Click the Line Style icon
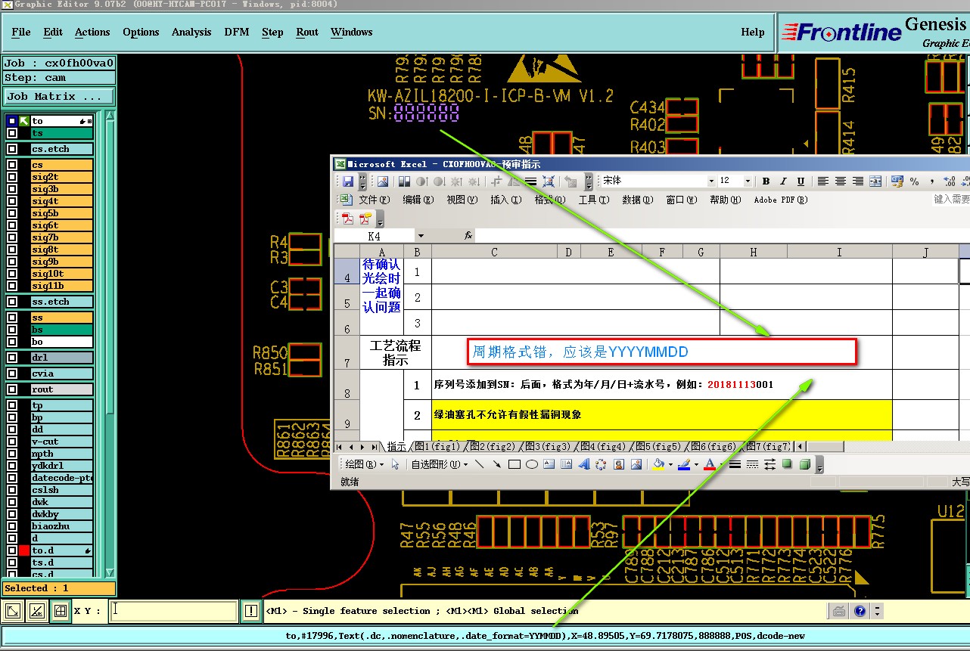This screenshot has width=970, height=651. click(735, 464)
